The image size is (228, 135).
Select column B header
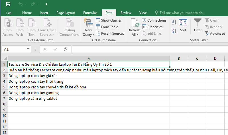(179, 59)
